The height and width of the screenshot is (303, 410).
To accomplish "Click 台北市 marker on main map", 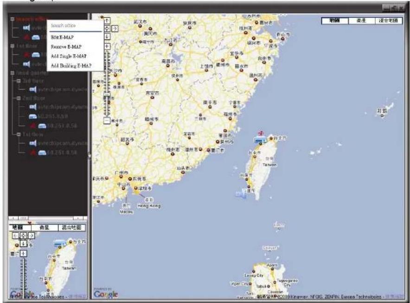I will pos(271,138).
